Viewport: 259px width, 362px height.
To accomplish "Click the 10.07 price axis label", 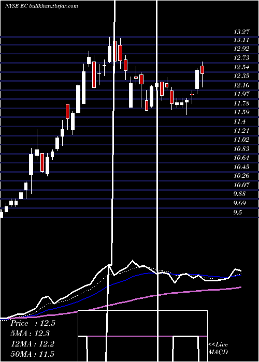I will tap(241, 185).
